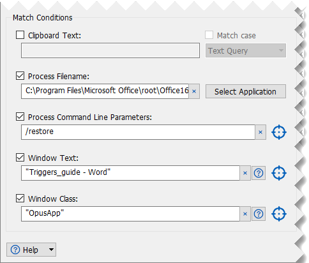Viewport: 309px width, 263px height.
Task: Open the Text Query dropdown
Action: click(x=246, y=50)
